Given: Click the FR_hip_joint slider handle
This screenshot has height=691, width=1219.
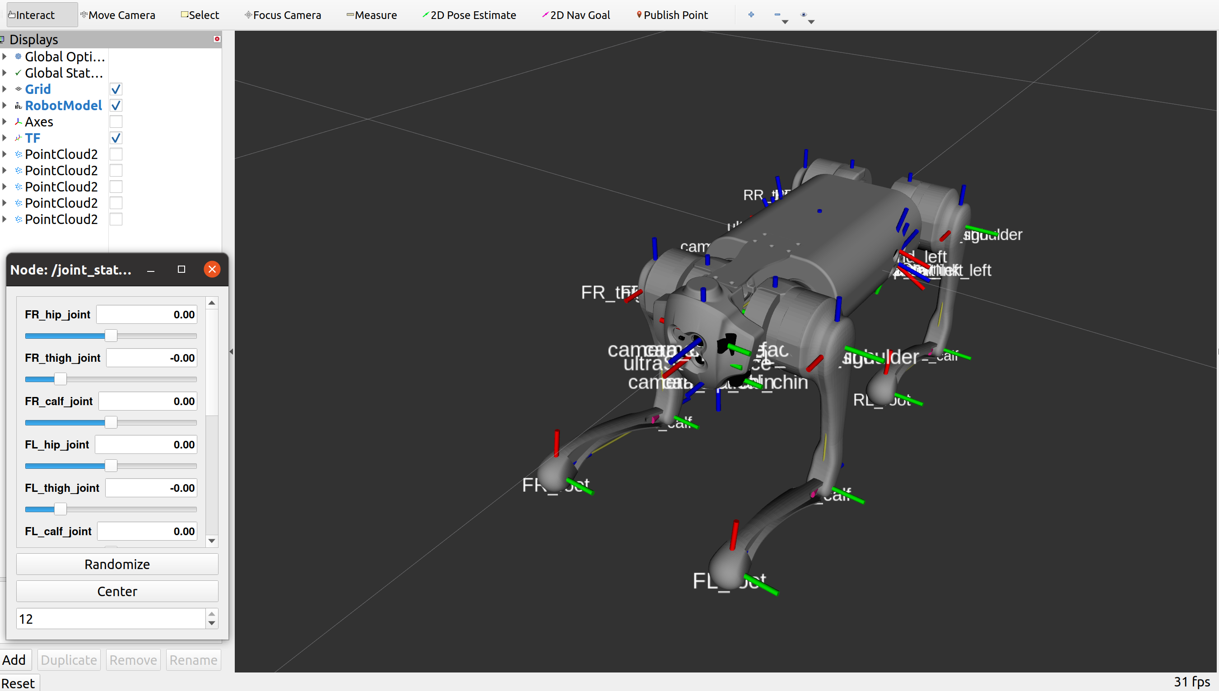Looking at the screenshot, I should coord(111,336).
